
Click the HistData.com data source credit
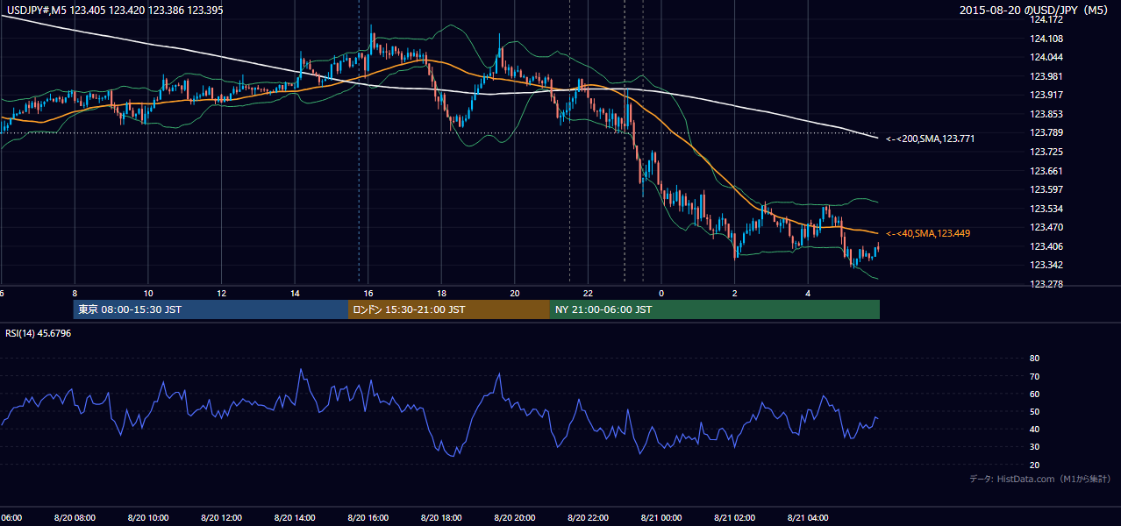[x=1040, y=479]
